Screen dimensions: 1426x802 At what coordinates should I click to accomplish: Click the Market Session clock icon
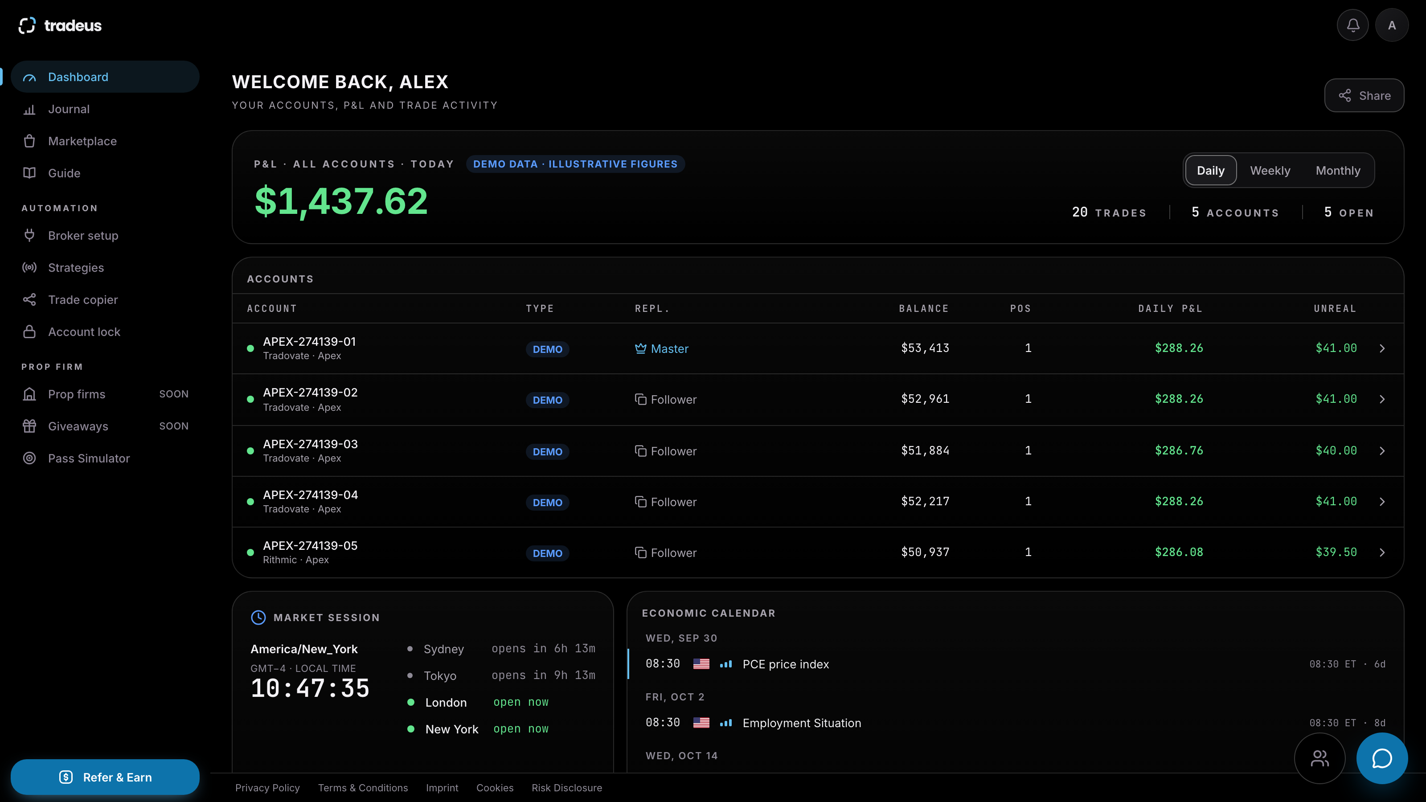click(x=258, y=618)
